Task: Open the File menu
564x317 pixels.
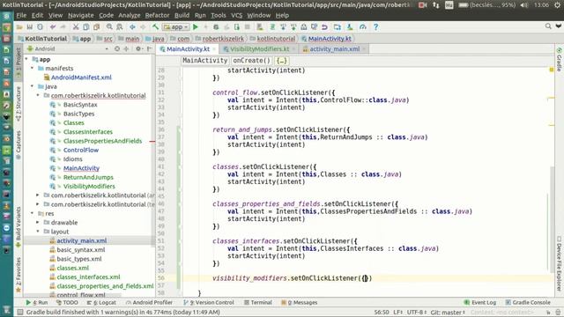Action: point(21,16)
